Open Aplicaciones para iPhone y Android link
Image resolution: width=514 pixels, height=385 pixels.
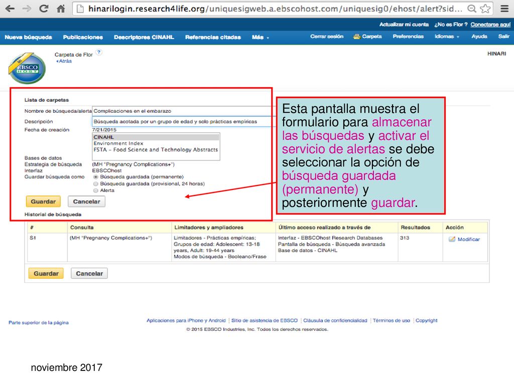(x=186, y=320)
